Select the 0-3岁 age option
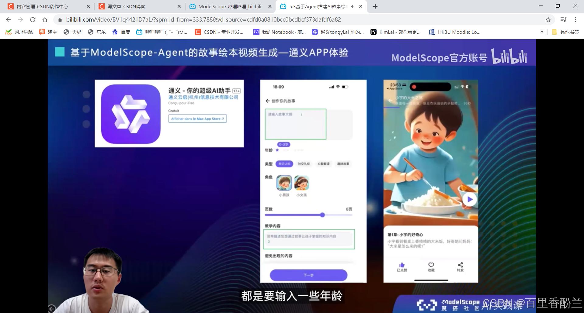 tap(283, 144)
